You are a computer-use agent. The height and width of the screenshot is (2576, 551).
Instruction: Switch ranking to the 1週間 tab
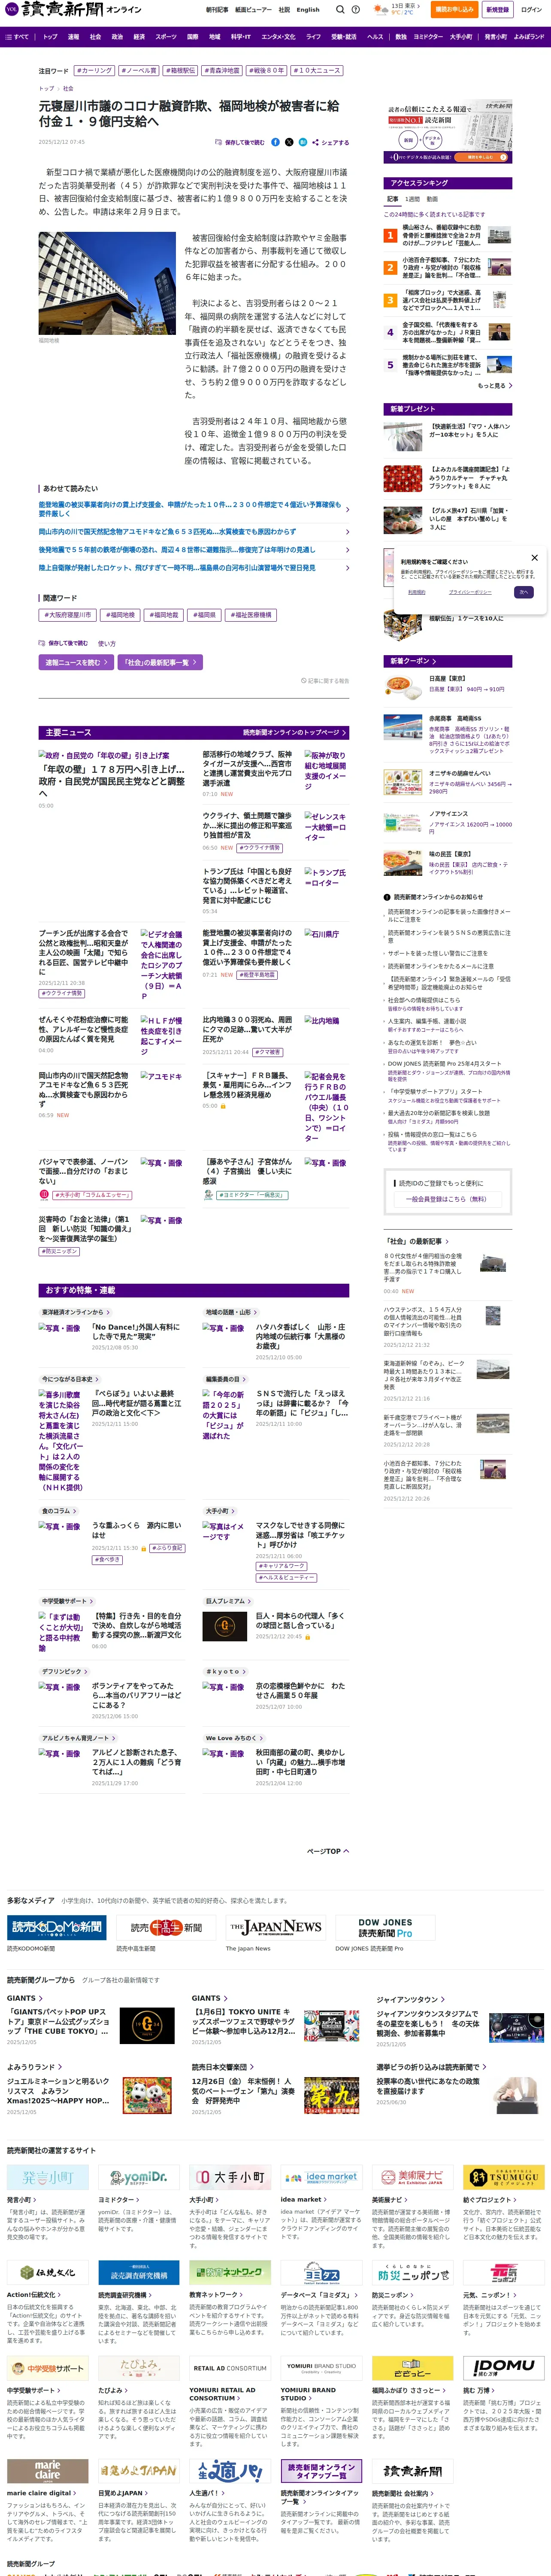pyautogui.click(x=413, y=199)
